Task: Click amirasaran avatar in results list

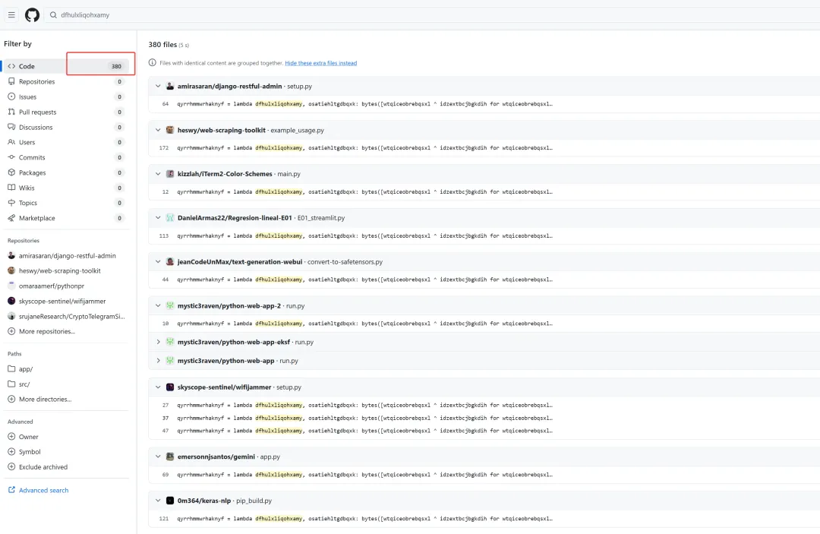Action: (x=170, y=87)
